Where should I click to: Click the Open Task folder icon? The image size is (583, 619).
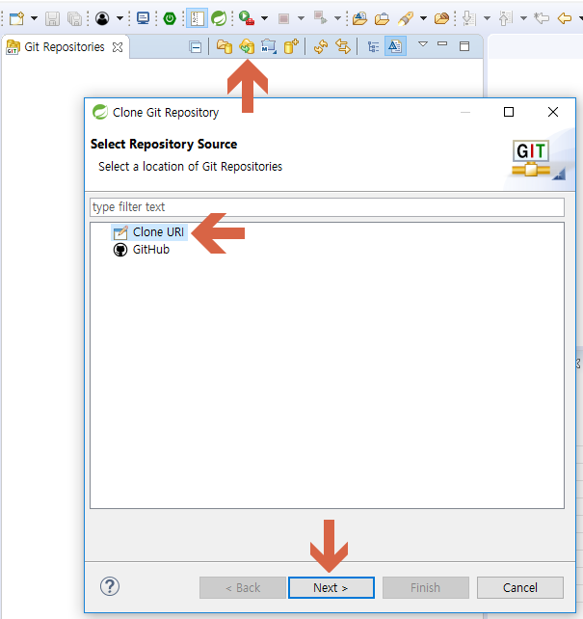tap(382, 18)
